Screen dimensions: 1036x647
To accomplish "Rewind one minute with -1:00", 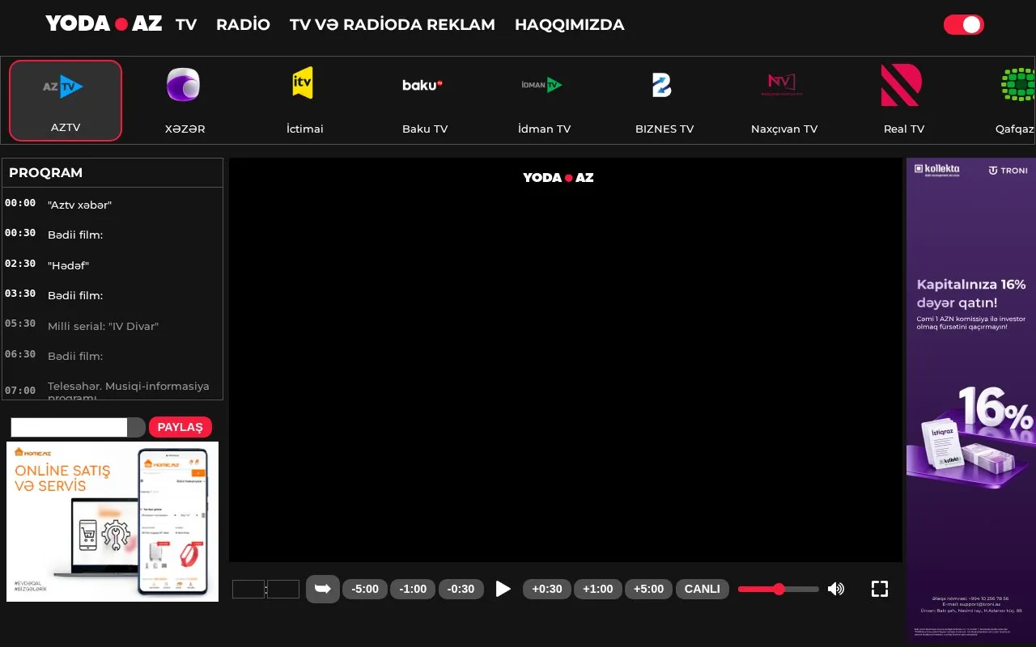I will pyautogui.click(x=413, y=589).
